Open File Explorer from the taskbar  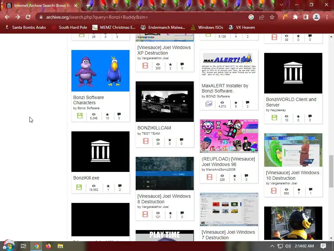pos(60,246)
